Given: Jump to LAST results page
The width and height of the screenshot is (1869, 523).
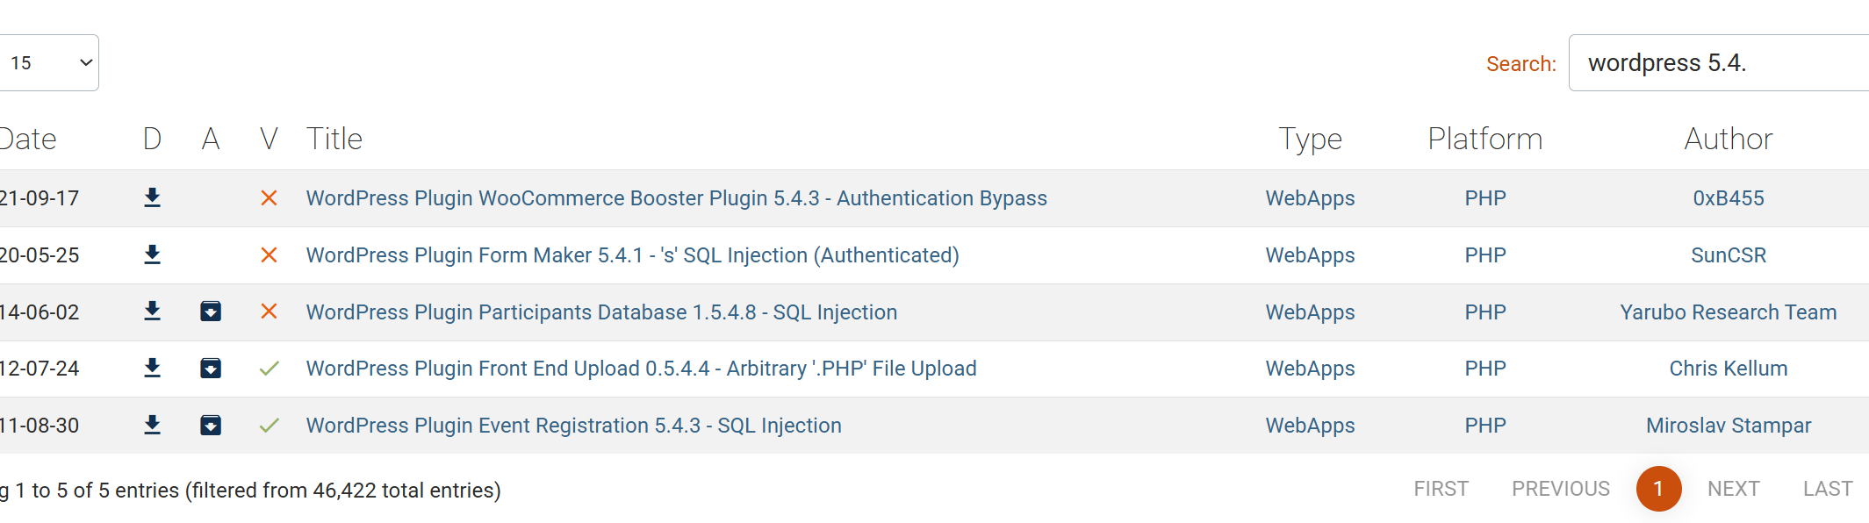Looking at the screenshot, I should click(x=1828, y=489).
